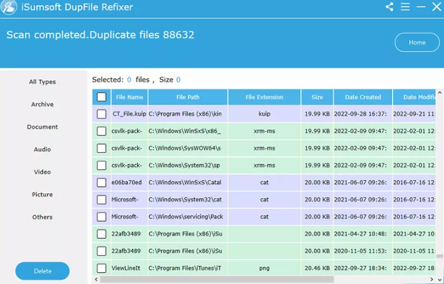
Task: Open the hamburger menu icon
Action: coord(405,7)
